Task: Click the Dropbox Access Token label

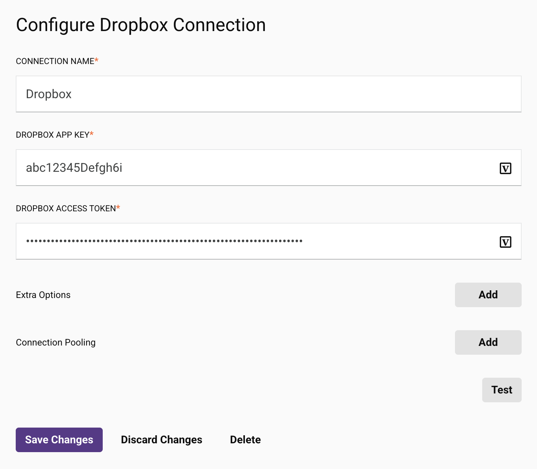Action: coord(66,209)
